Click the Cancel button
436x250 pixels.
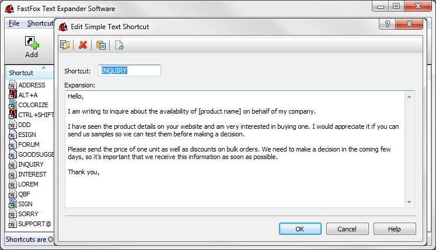pyautogui.click(x=347, y=229)
